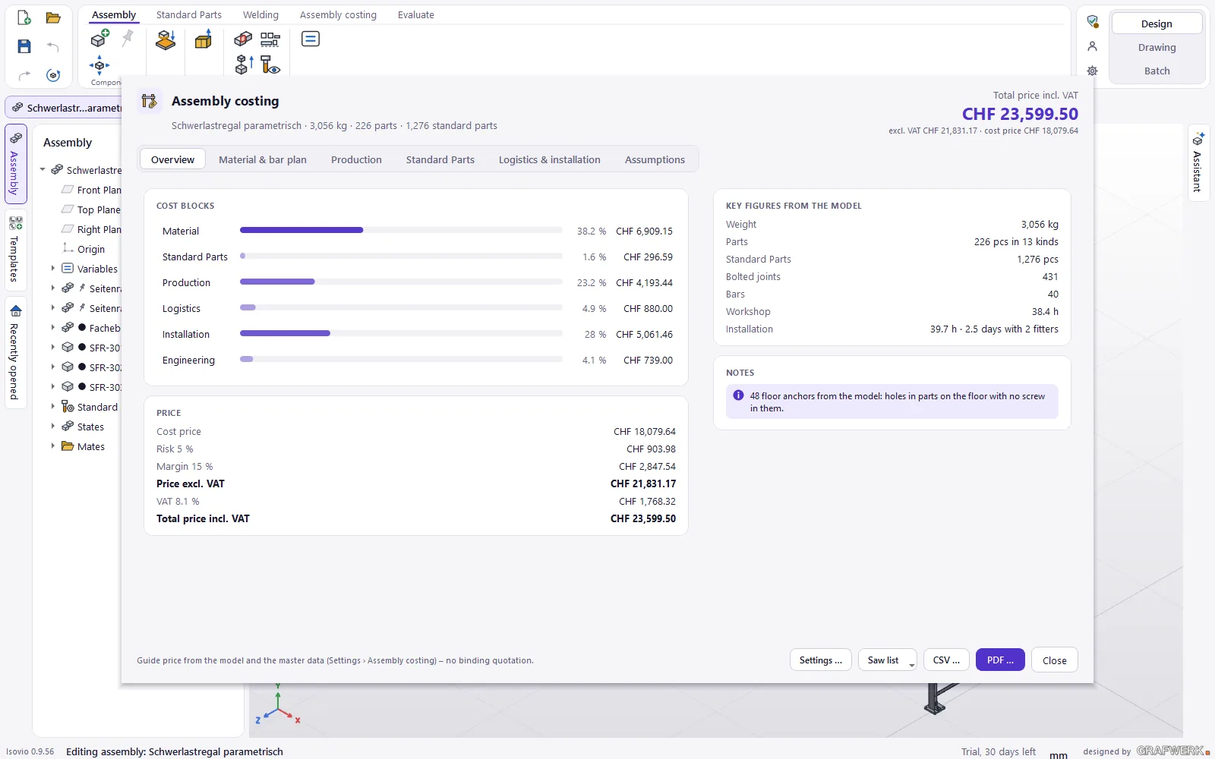This screenshot has height=759, width=1215.
Task: Click the Settings ... button
Action: tap(821, 660)
